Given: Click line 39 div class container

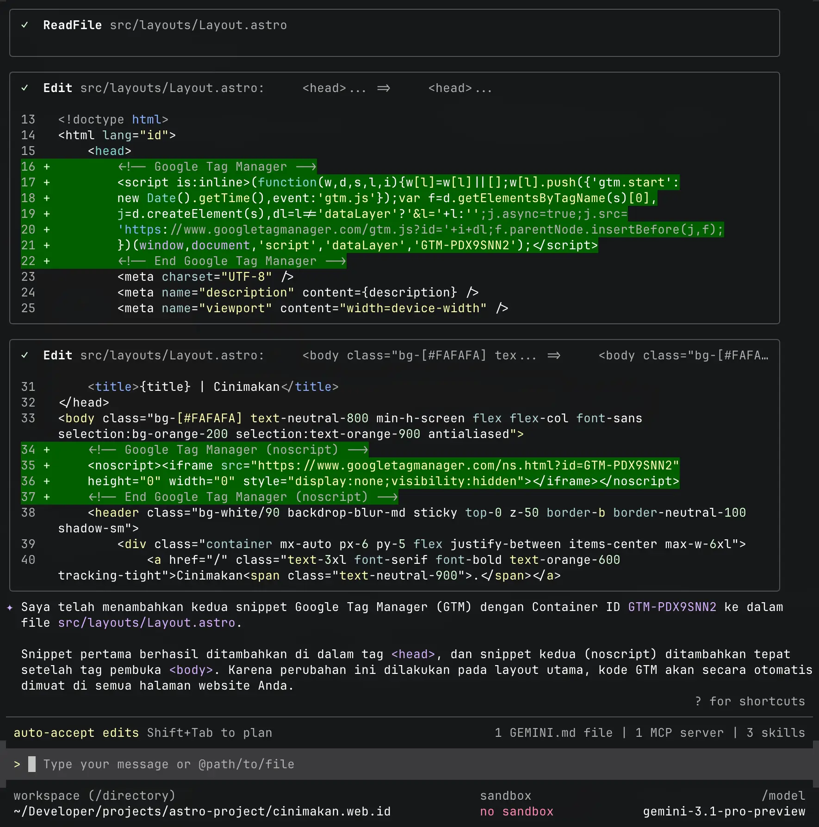Looking at the screenshot, I should tap(431, 544).
